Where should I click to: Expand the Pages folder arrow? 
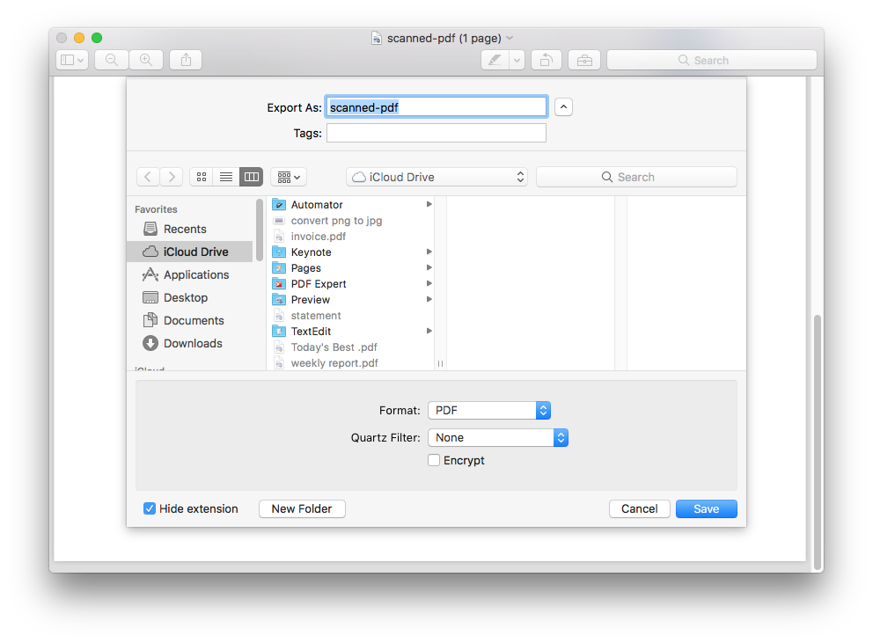429,267
